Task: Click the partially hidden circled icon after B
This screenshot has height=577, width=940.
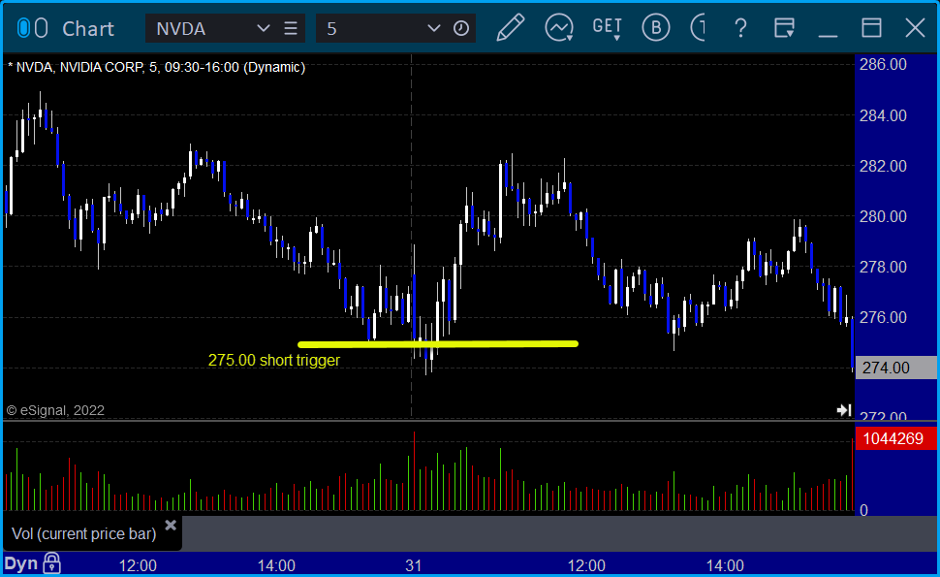Action: pyautogui.click(x=698, y=27)
